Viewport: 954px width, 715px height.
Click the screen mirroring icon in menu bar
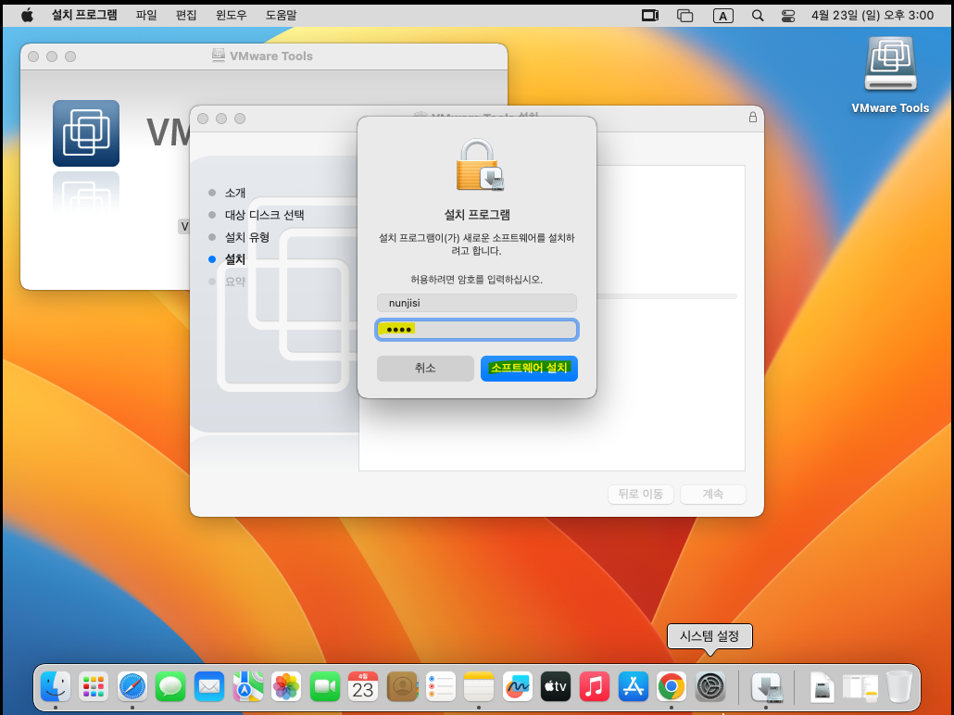(650, 16)
